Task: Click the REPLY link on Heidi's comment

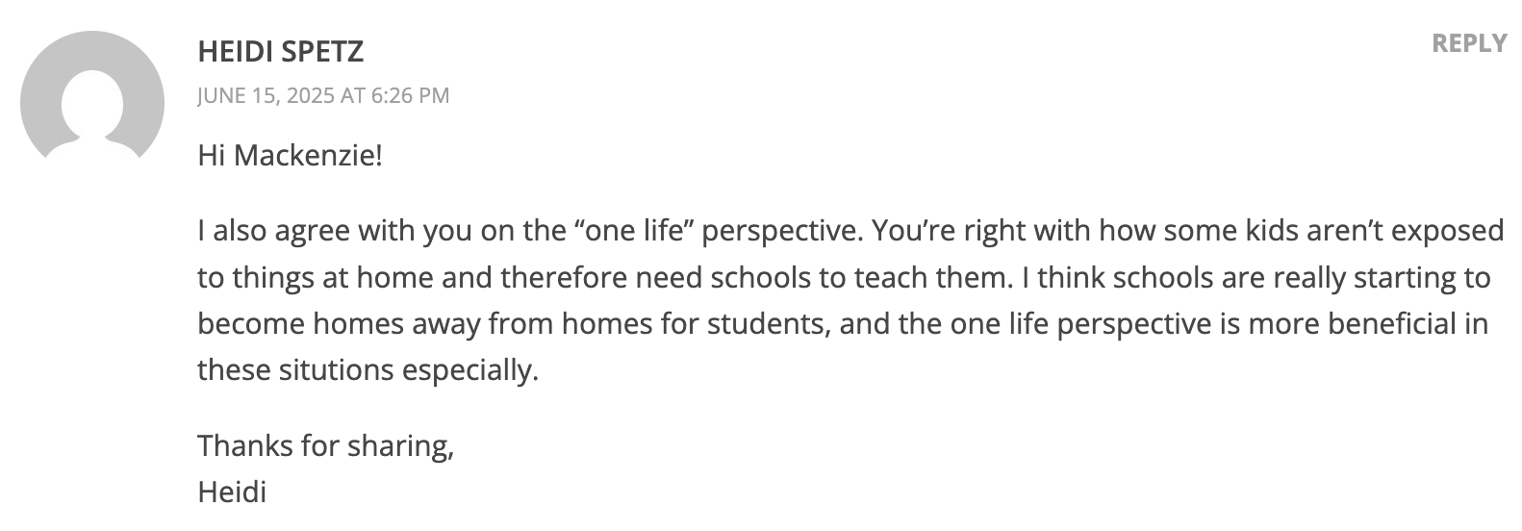Action: 1469,43
